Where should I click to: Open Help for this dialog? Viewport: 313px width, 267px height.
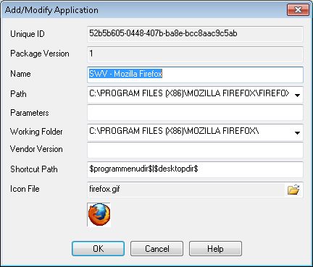(x=215, y=248)
